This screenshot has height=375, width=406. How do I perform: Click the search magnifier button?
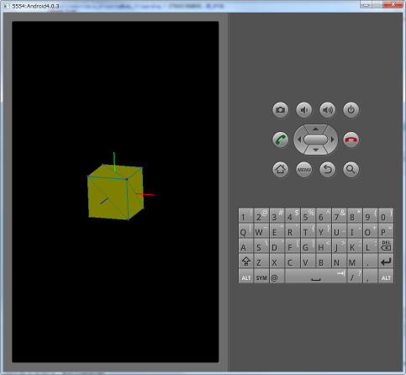[351, 170]
